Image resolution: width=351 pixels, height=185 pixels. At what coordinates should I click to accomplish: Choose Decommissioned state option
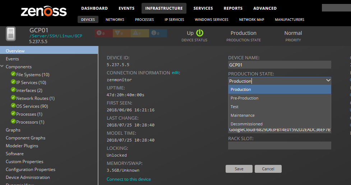click(x=280, y=124)
